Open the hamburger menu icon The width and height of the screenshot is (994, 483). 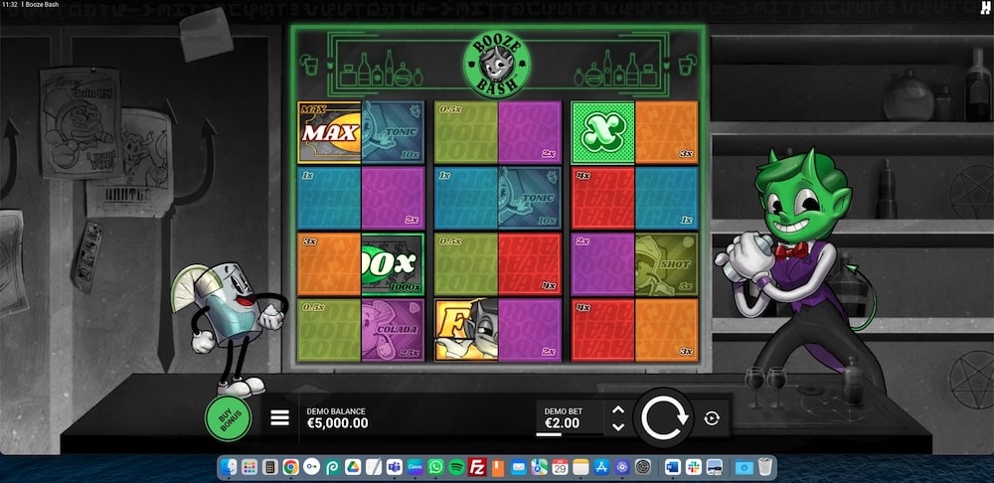pos(279,417)
